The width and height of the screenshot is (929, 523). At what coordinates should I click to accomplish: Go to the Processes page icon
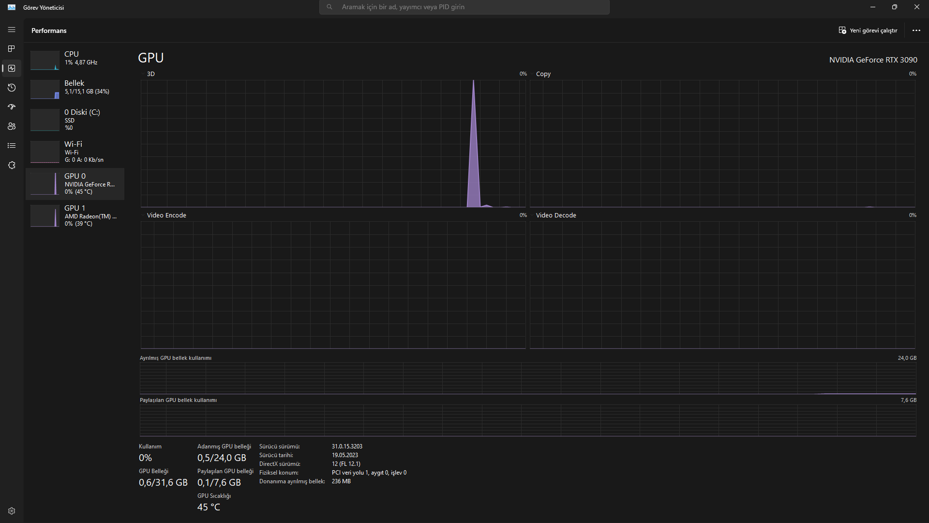tap(12, 49)
